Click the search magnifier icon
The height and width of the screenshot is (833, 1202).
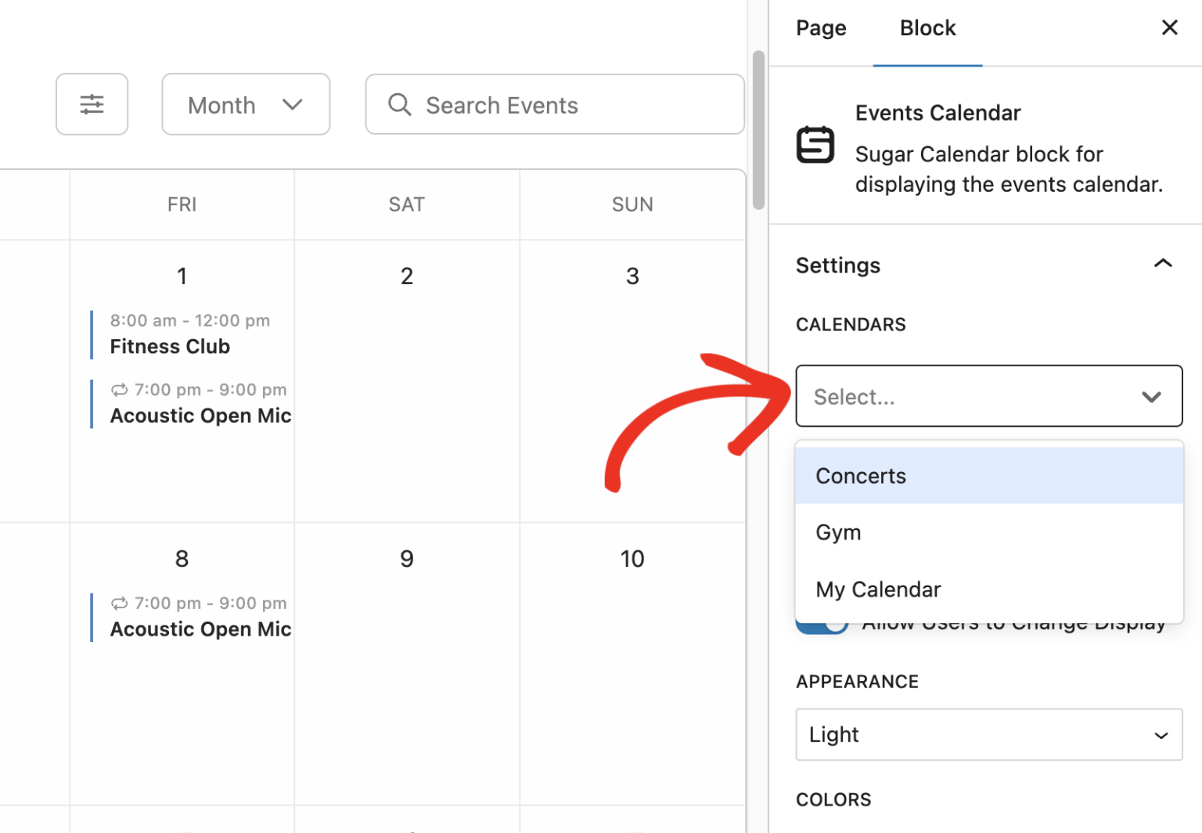(399, 104)
